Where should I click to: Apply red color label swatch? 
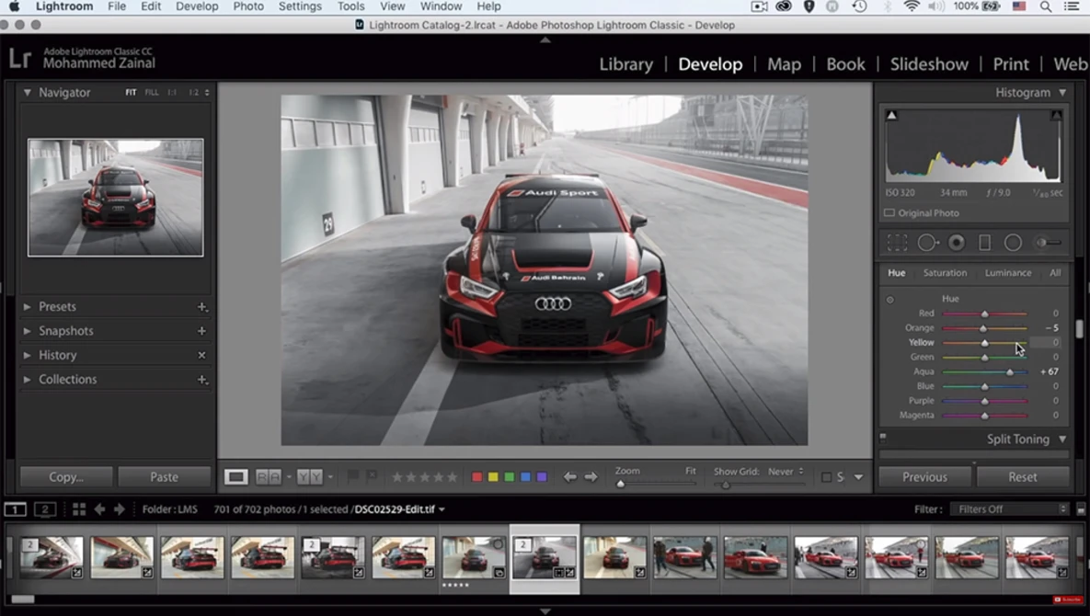(x=476, y=477)
